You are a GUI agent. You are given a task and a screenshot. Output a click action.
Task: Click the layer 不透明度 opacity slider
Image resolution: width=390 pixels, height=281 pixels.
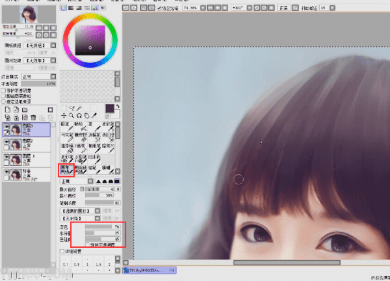[38, 84]
